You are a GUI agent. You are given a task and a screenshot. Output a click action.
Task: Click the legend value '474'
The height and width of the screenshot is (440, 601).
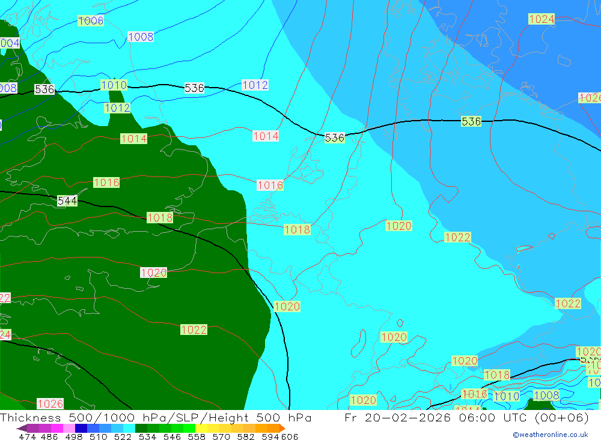[27, 436]
